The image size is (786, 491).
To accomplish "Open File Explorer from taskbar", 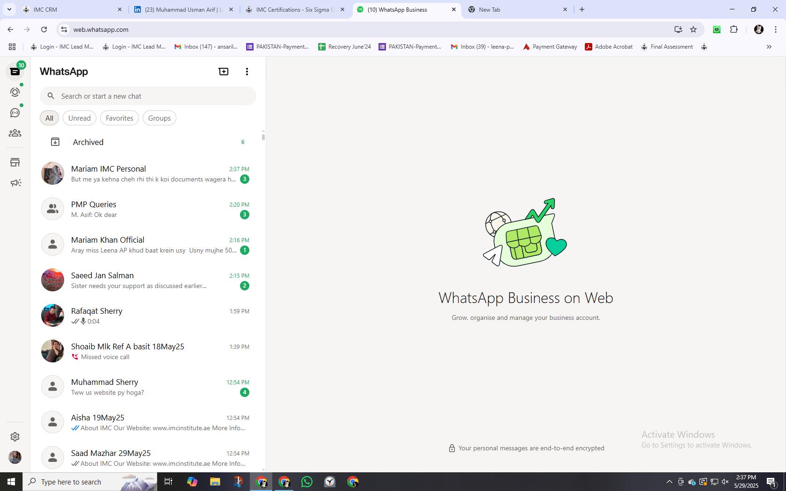I will (215, 482).
